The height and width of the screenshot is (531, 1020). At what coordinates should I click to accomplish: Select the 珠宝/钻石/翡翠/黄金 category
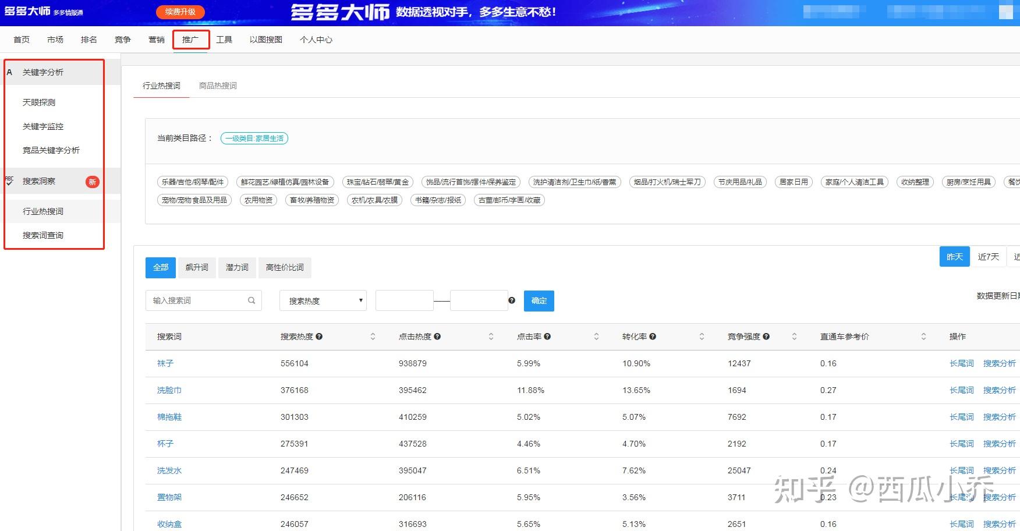[x=378, y=182]
